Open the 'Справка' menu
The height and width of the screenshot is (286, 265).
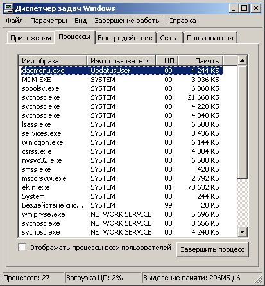coord(182,21)
